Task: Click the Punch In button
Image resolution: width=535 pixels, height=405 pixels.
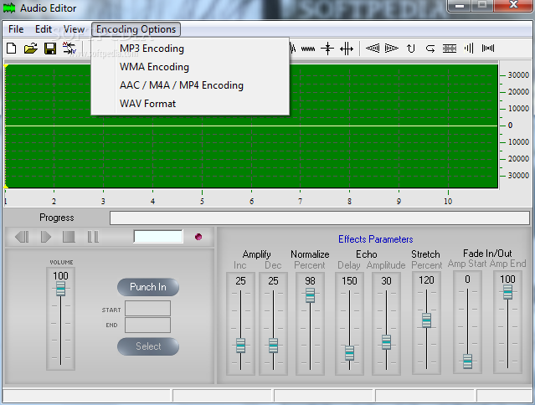Action: pyautogui.click(x=148, y=287)
